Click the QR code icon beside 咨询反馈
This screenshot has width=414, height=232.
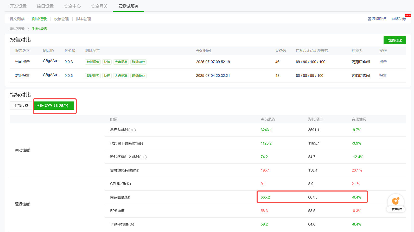[x=369, y=19]
